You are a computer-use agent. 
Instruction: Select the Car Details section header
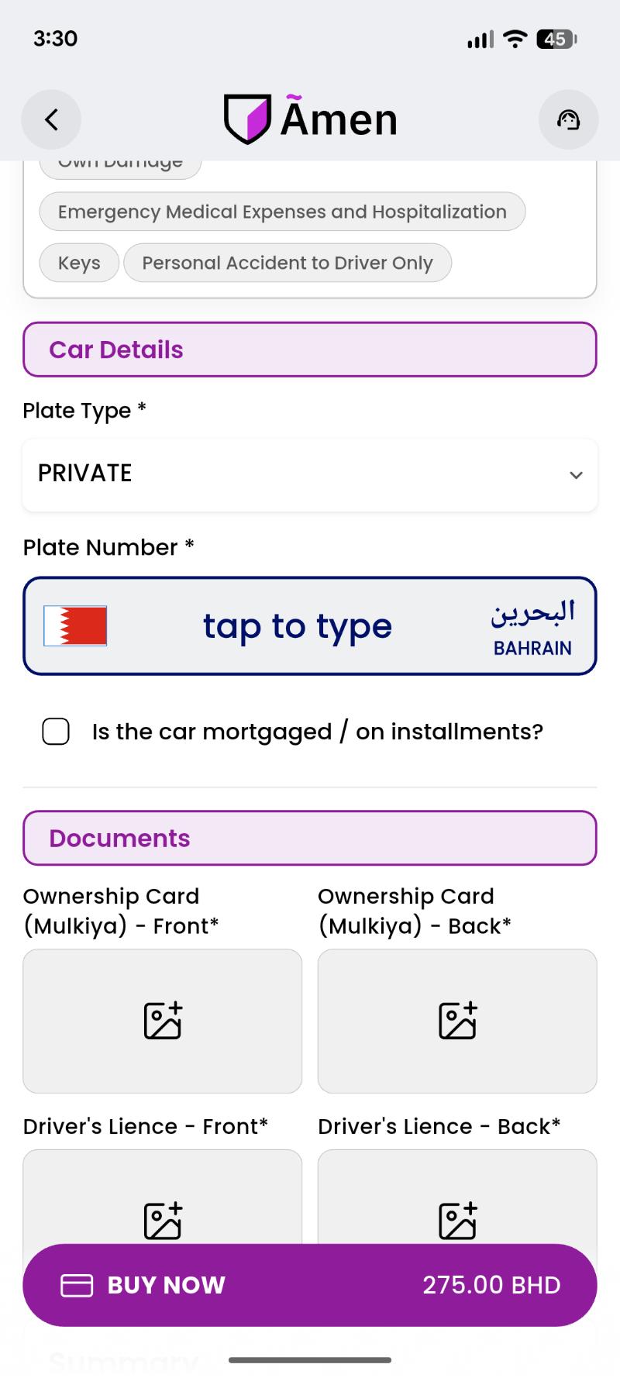310,350
